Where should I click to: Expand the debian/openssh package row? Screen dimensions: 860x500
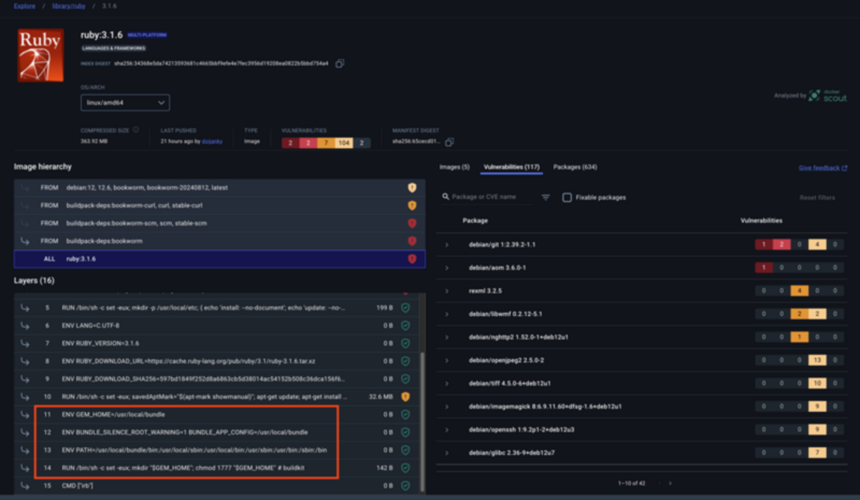447,430
